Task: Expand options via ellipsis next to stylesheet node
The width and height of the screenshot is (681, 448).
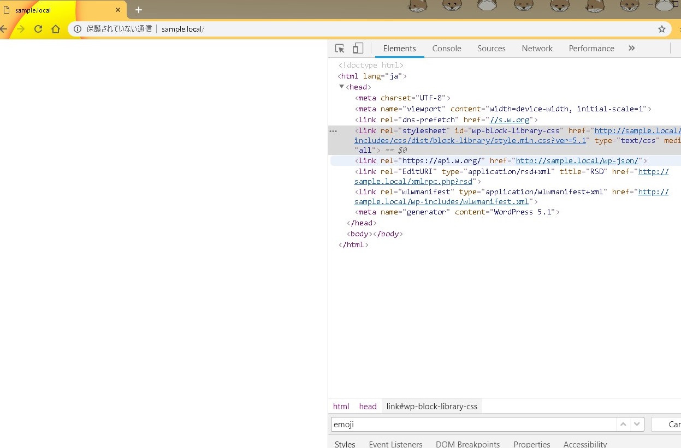Action: 333,131
